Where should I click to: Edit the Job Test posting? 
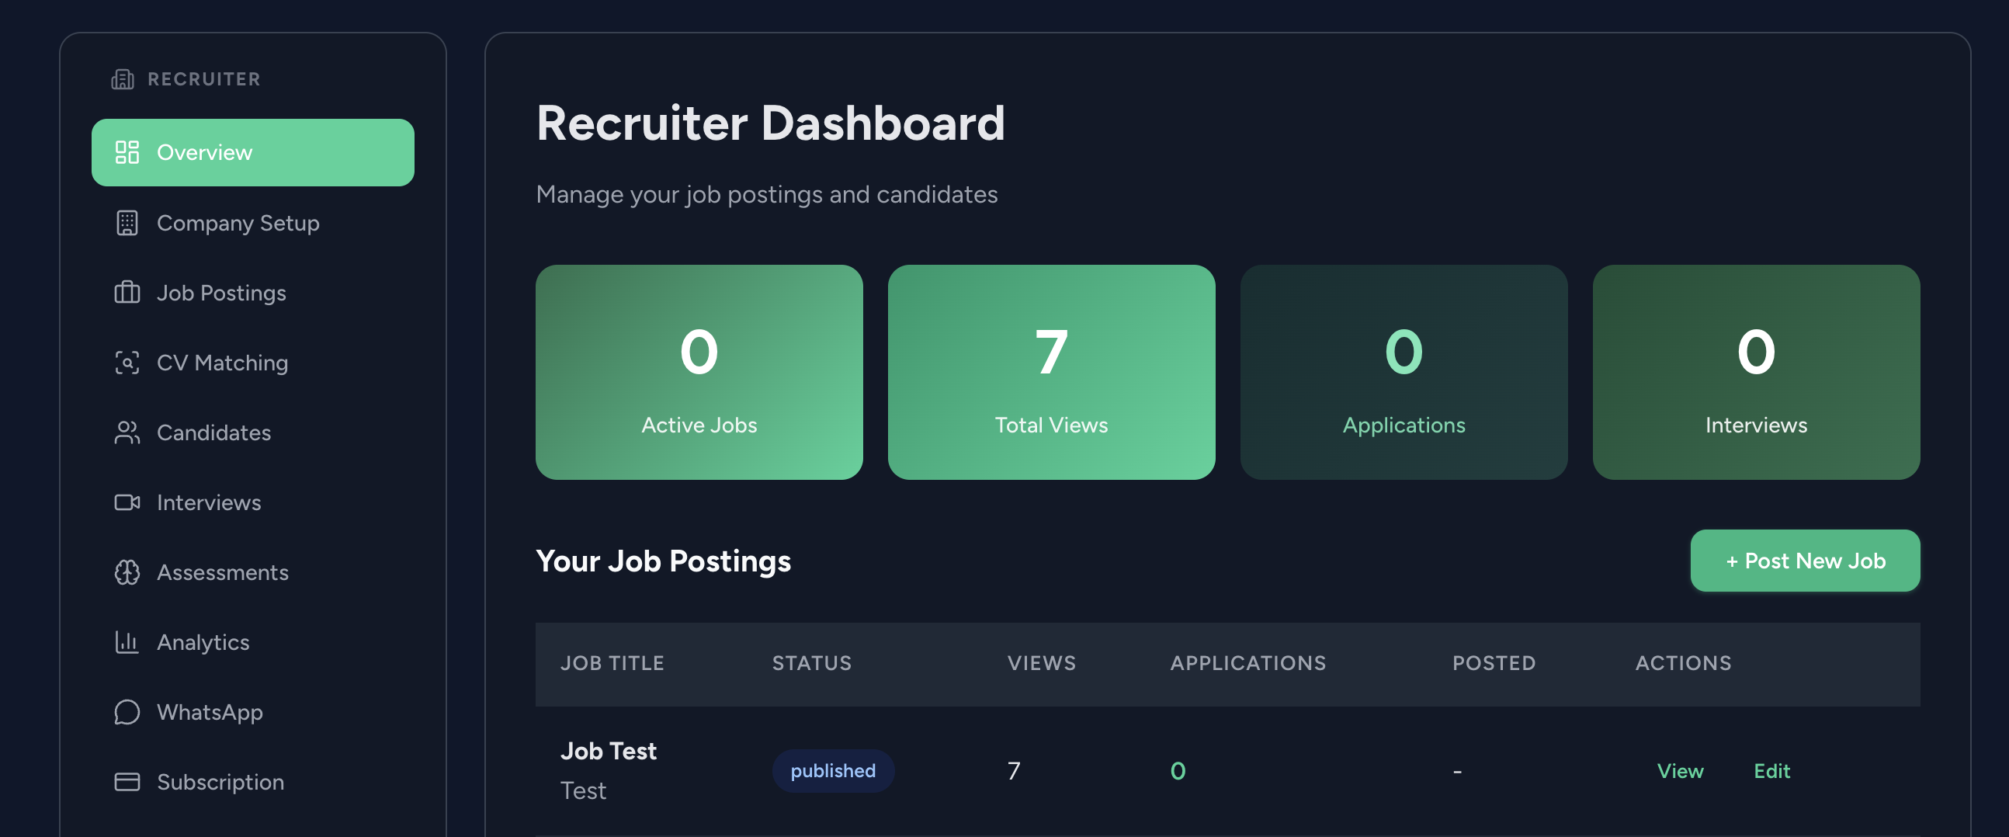pyautogui.click(x=1771, y=771)
